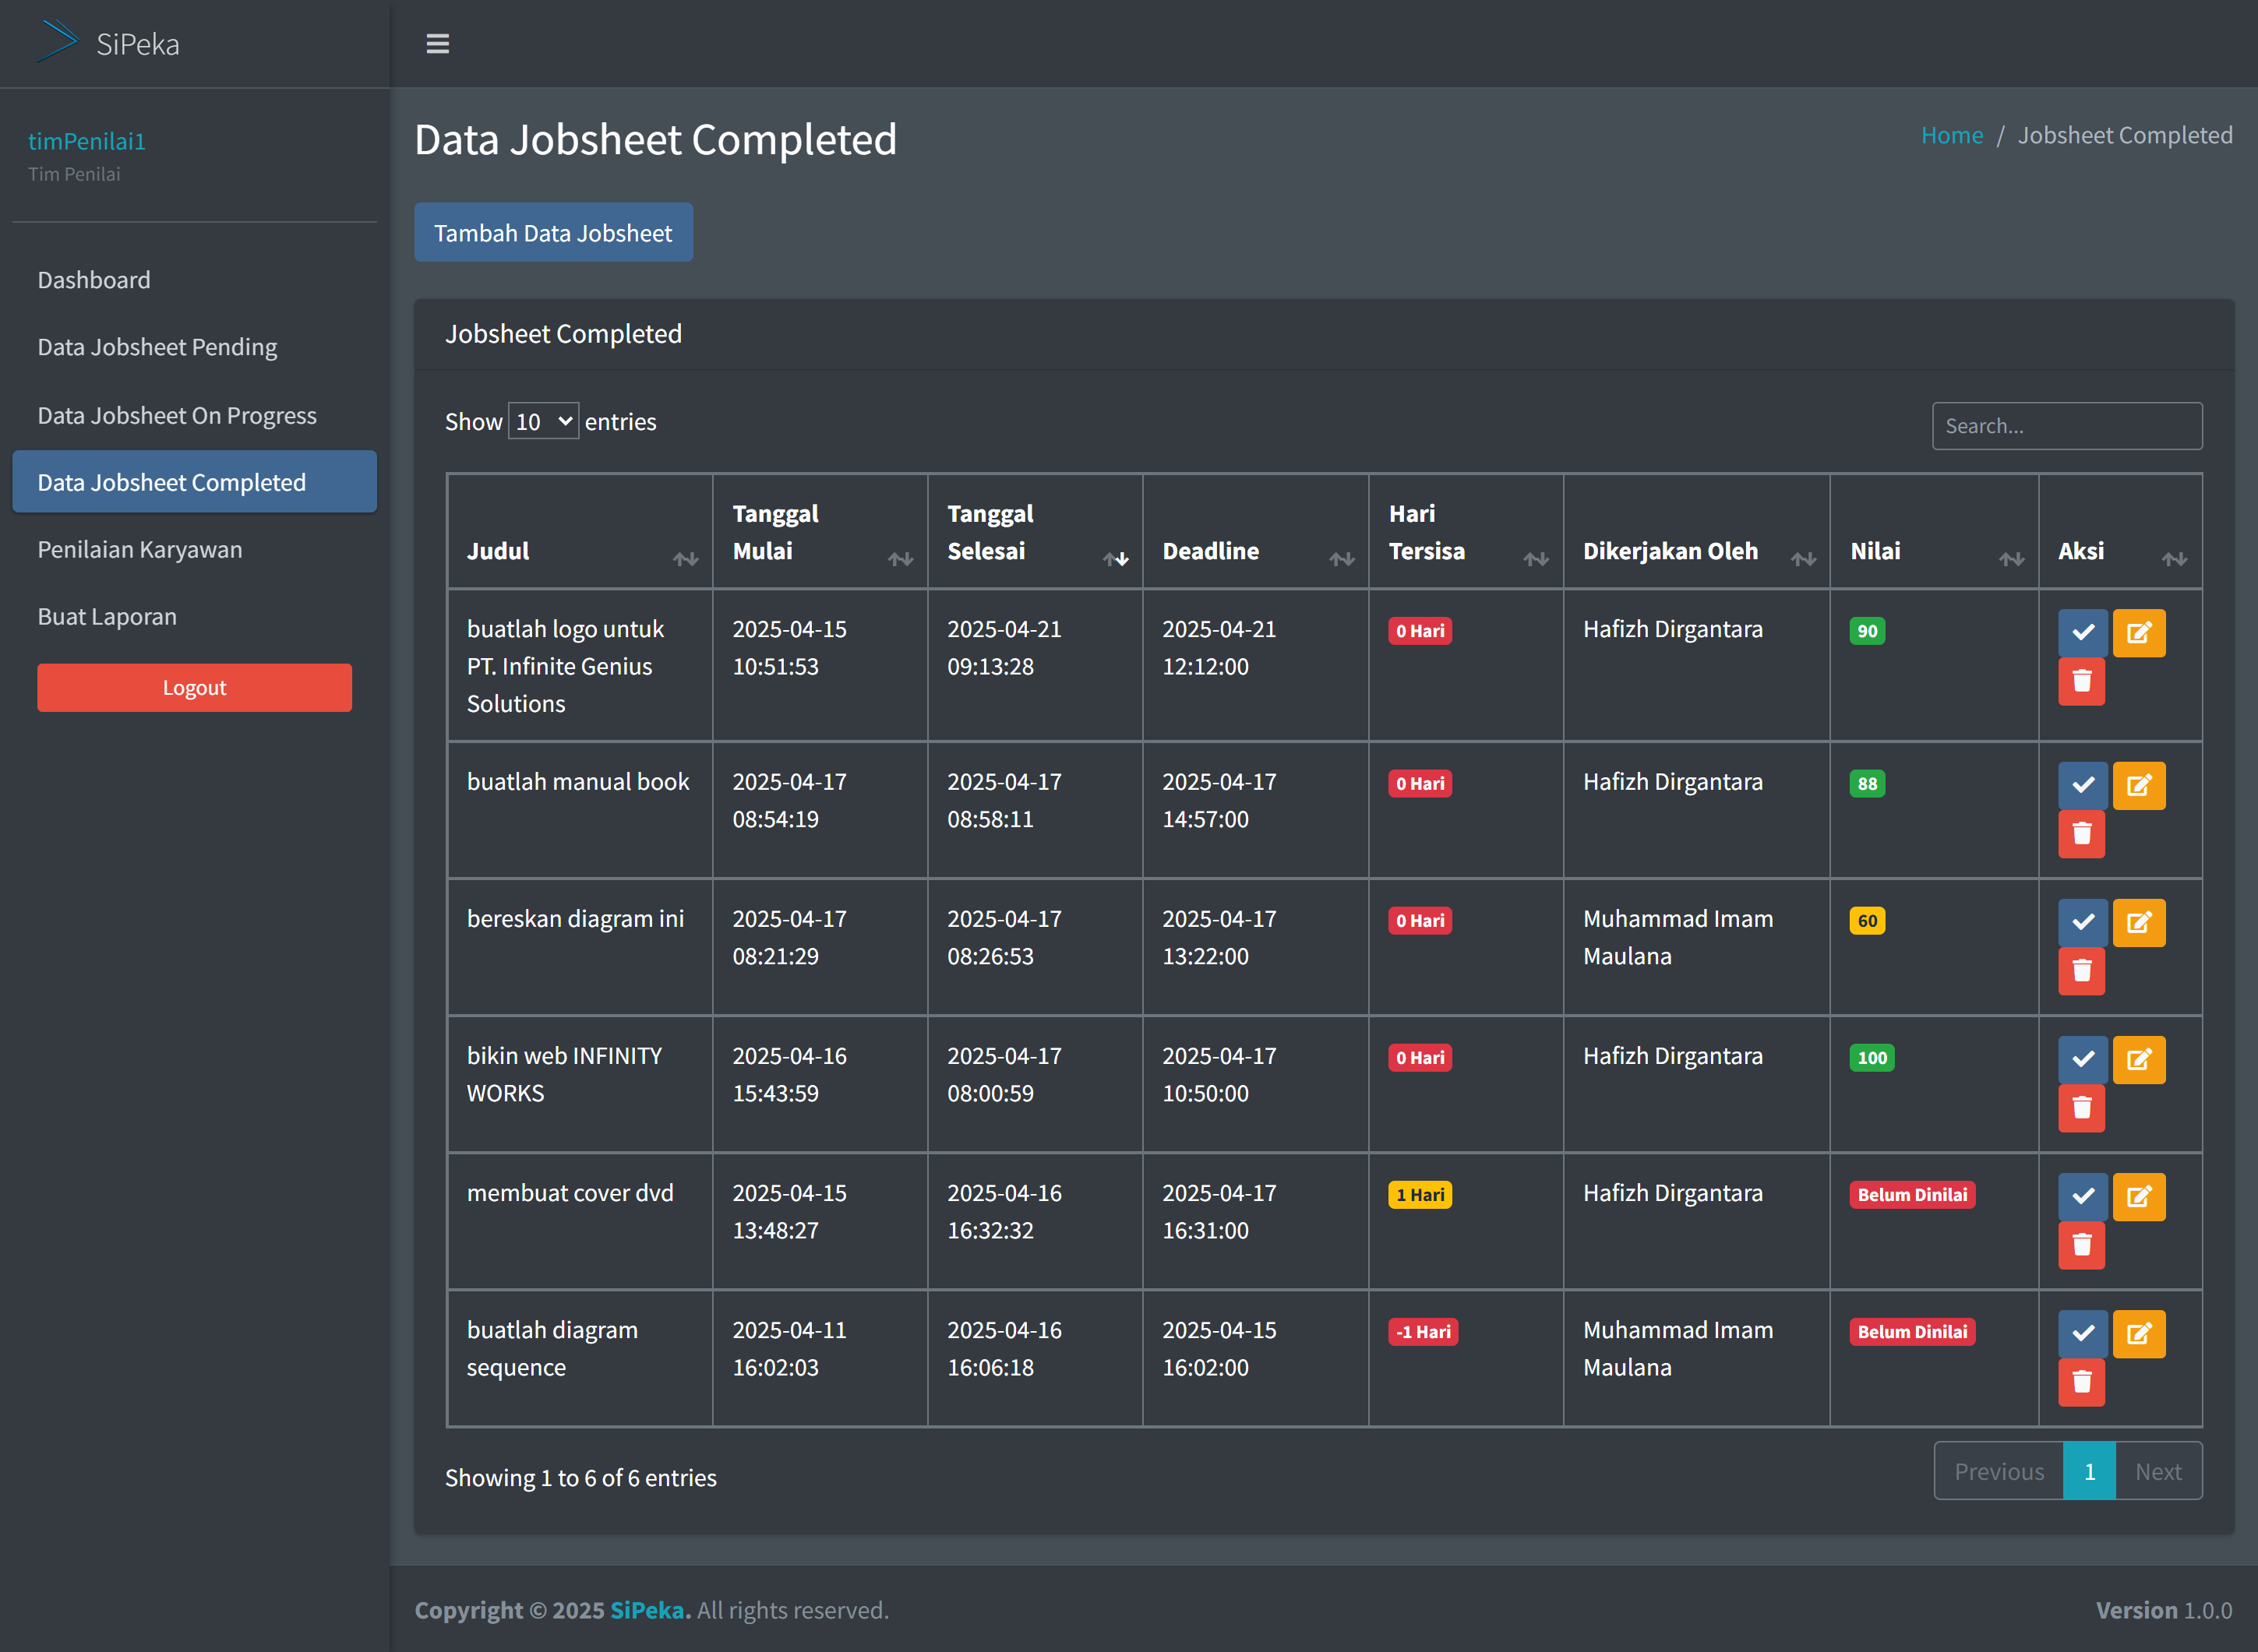Go to Penilaian Karyawan in sidebar
The height and width of the screenshot is (1652, 2258).
point(140,550)
